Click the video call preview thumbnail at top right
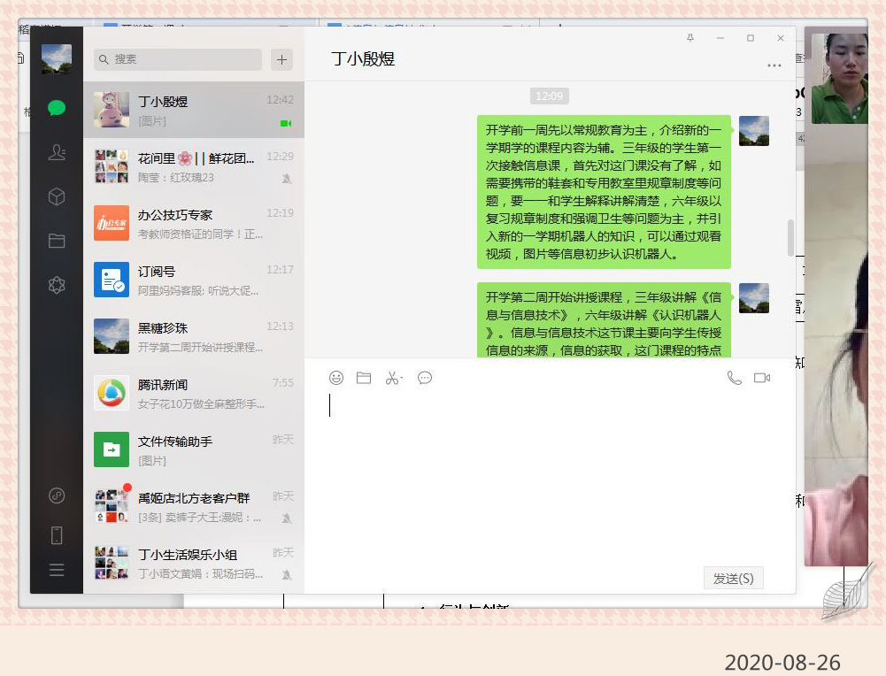Viewport: 886px width, 676px height. pyautogui.click(x=840, y=79)
